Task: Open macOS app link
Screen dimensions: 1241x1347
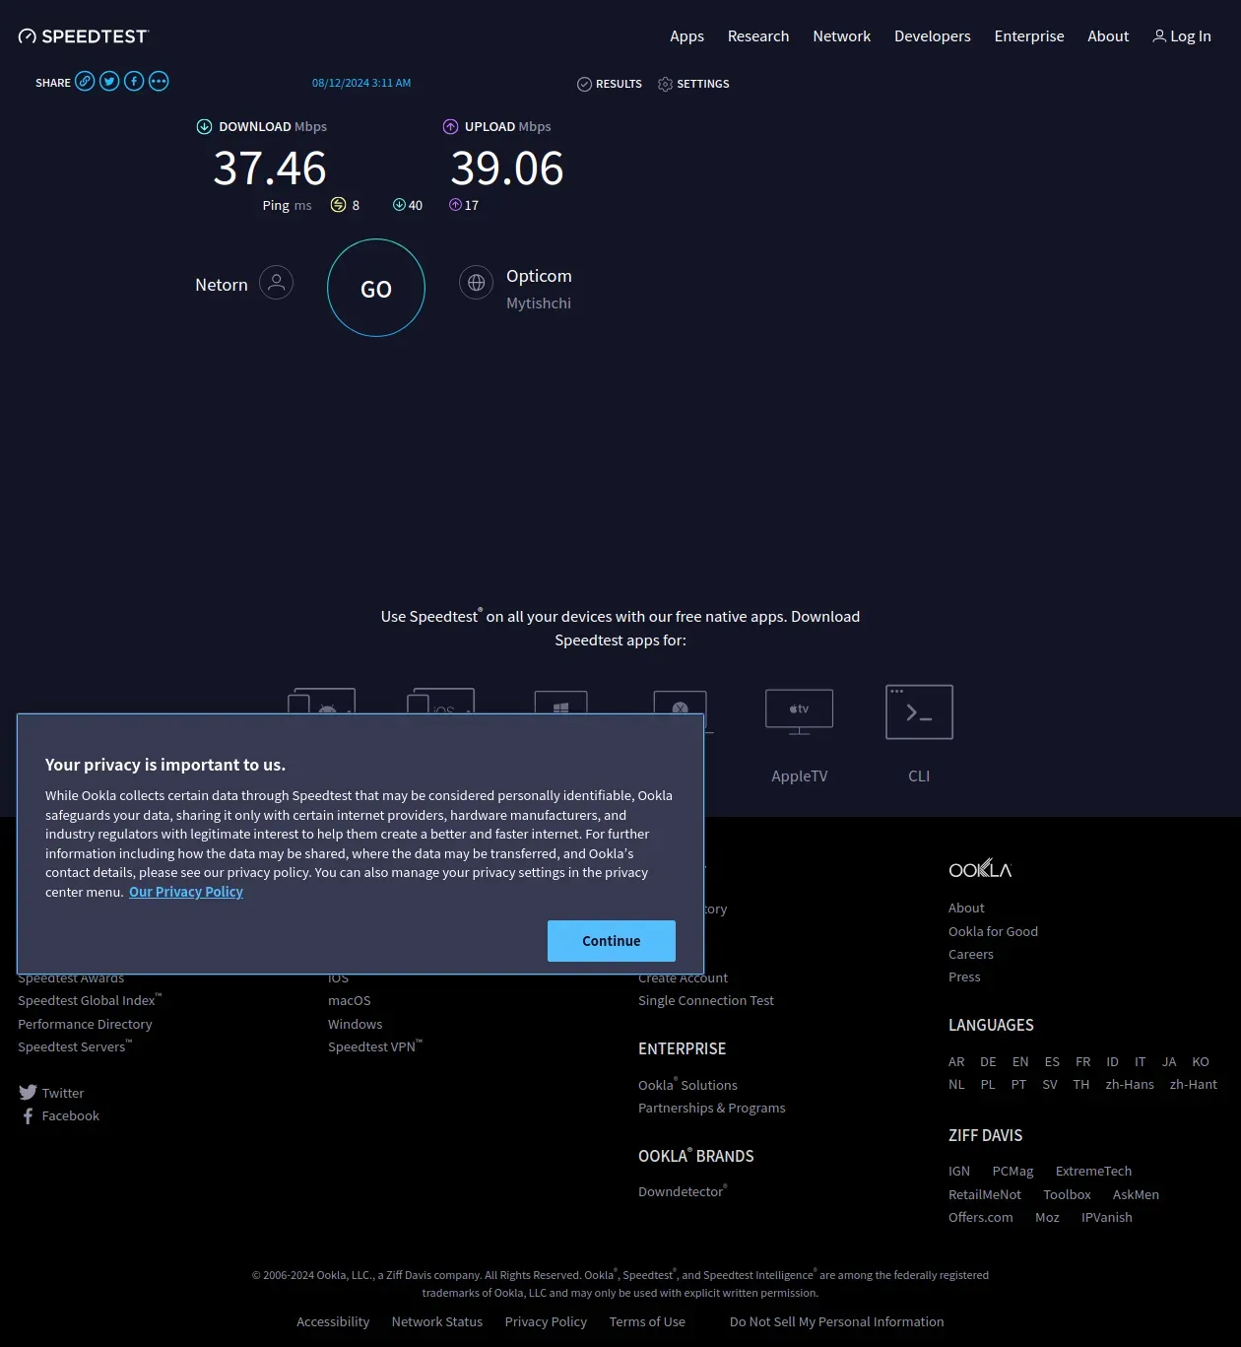Action: [350, 1000]
